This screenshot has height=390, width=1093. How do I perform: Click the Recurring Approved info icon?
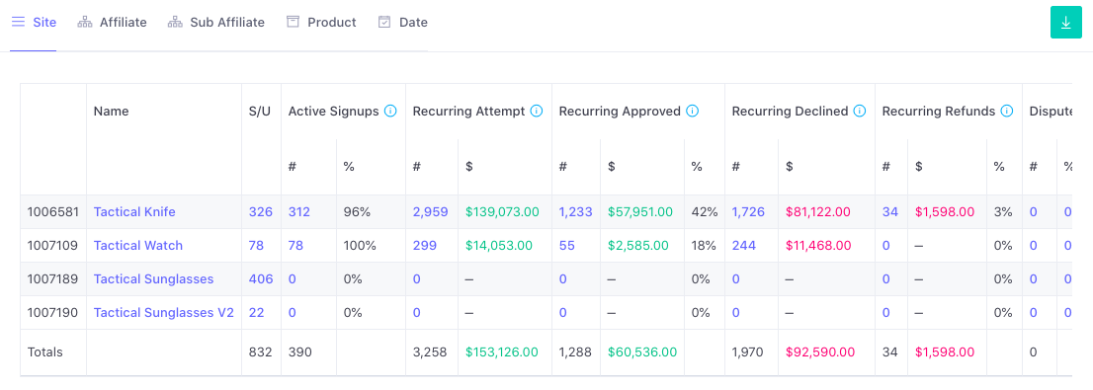[692, 111]
